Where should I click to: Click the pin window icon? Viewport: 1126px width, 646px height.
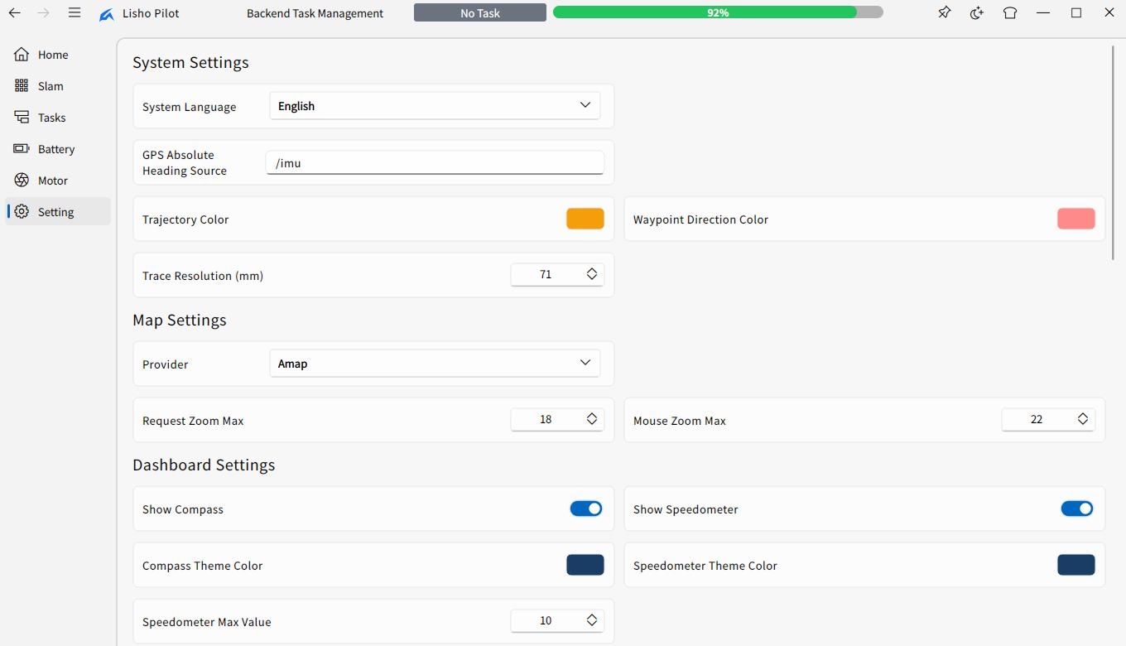(944, 12)
